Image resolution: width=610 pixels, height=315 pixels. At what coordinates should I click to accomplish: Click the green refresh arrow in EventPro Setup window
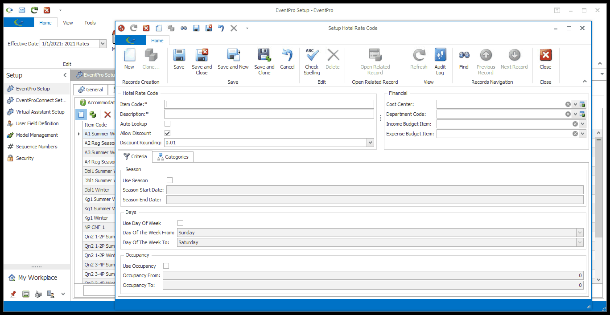tap(34, 10)
